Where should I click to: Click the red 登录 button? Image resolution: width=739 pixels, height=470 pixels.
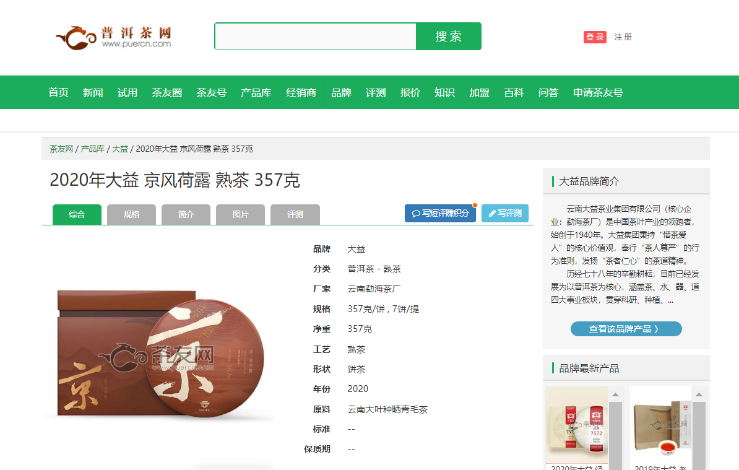(x=595, y=37)
